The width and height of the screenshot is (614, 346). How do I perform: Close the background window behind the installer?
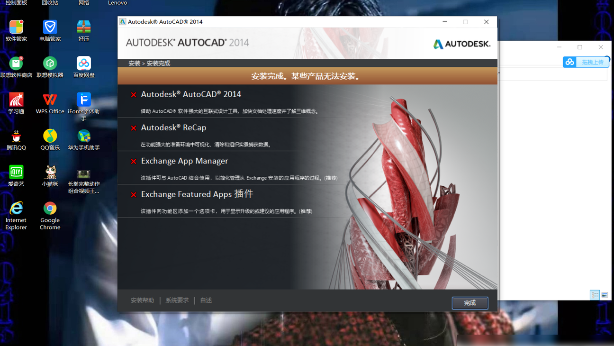coord(601,47)
